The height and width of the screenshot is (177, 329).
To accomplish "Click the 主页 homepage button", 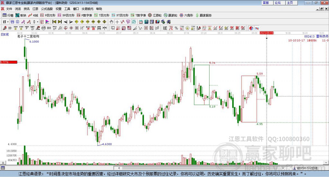I will (x=292, y=3).
